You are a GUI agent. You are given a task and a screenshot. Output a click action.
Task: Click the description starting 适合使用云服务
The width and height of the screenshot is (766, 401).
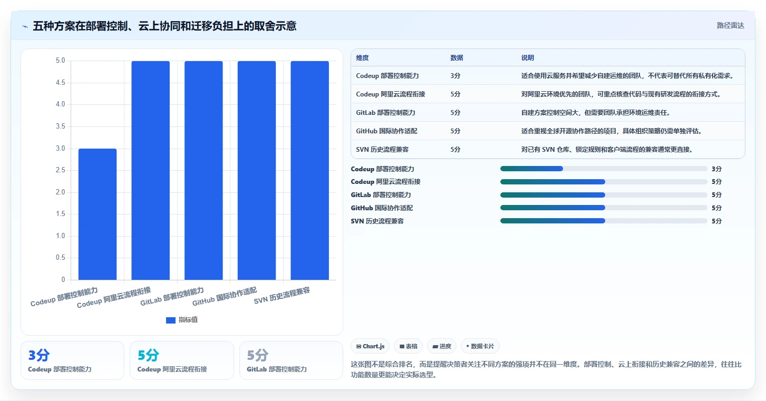click(x=627, y=76)
